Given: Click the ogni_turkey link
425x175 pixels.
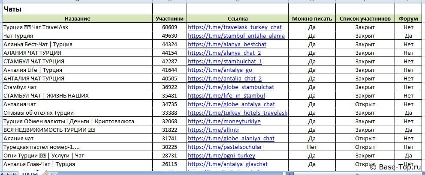Looking at the screenshot, I should tap(221, 156).
